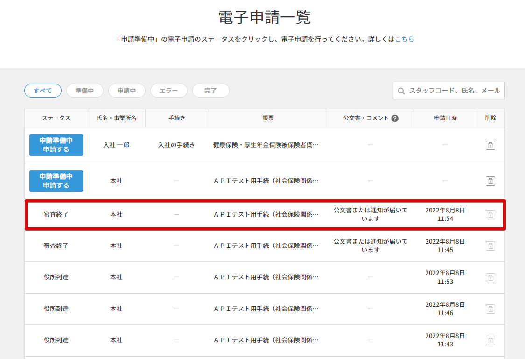Screen dimensions: 525x359
Task: Click trash icon for 入社 一郎 row
Action: point(490,145)
